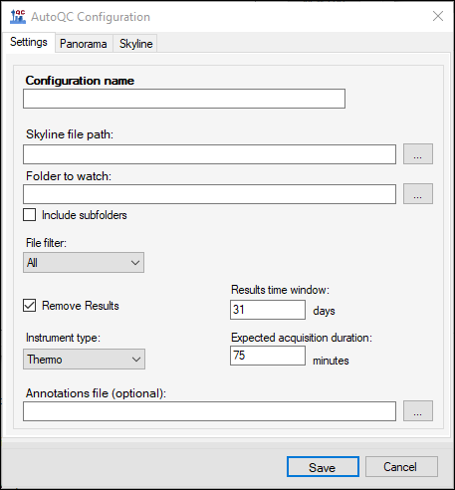This screenshot has height=490, width=455.
Task: Switch to the Panorama tab
Action: [x=84, y=44]
